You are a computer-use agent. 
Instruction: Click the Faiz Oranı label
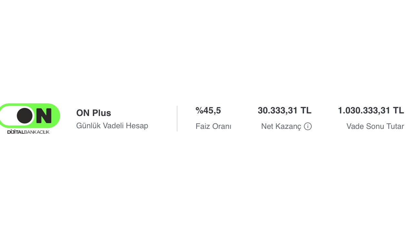pyautogui.click(x=213, y=126)
